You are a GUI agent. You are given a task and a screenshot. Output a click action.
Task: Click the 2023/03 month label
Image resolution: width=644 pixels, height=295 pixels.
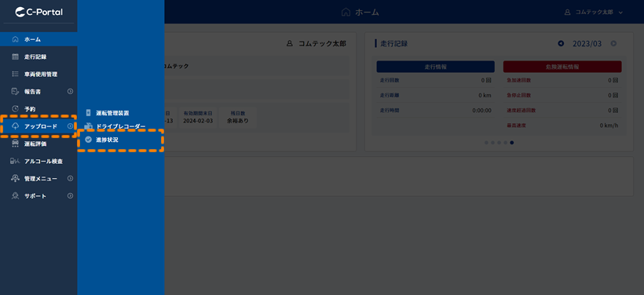point(587,43)
